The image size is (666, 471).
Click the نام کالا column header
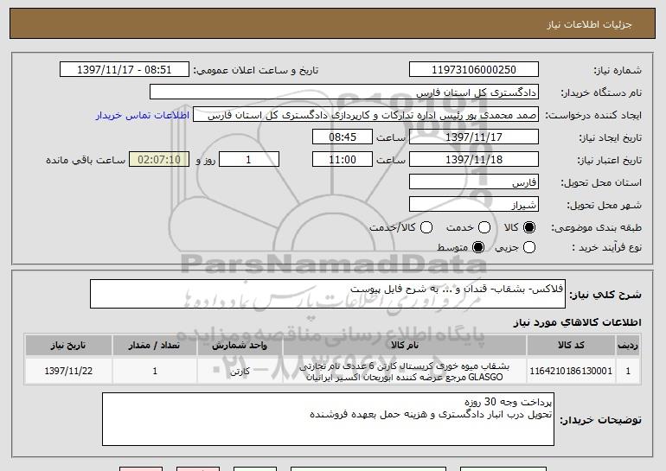[x=405, y=346]
